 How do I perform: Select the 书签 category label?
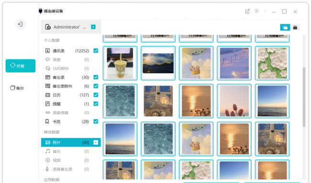pyautogui.click(x=56, y=122)
